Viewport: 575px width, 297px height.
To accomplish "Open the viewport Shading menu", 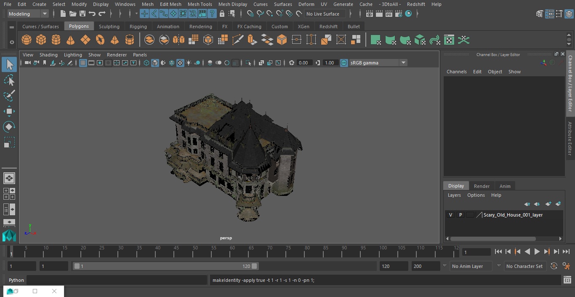I will pos(48,55).
